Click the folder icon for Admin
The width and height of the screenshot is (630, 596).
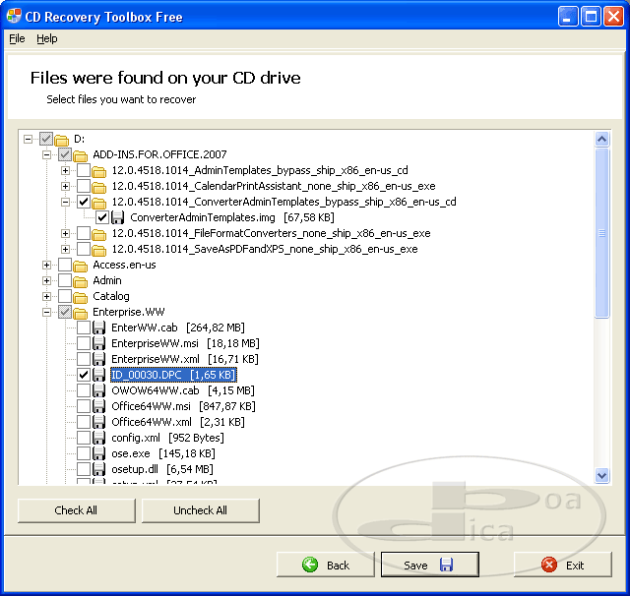point(81,280)
